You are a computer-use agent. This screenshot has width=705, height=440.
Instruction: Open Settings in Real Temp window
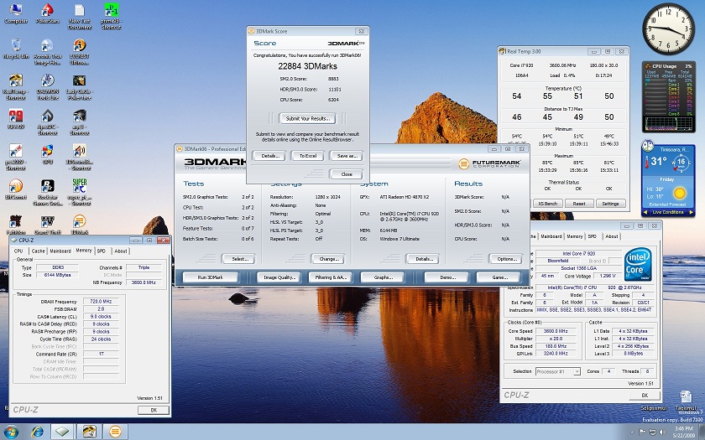click(610, 204)
